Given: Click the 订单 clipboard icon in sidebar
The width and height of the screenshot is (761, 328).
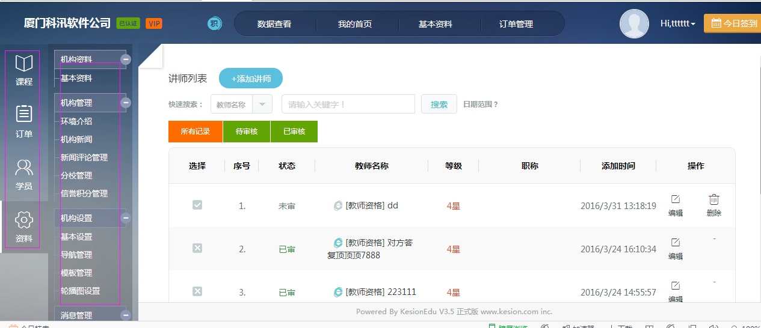Looking at the screenshot, I should 23,114.
